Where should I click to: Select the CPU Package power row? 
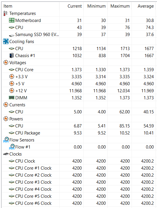coord(78,133)
